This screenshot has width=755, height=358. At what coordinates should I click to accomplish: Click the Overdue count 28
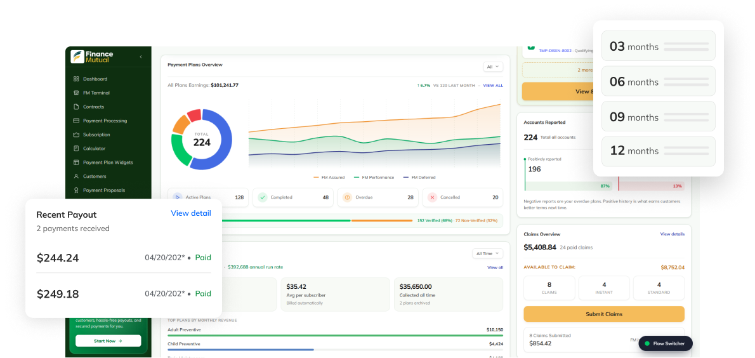410,197
